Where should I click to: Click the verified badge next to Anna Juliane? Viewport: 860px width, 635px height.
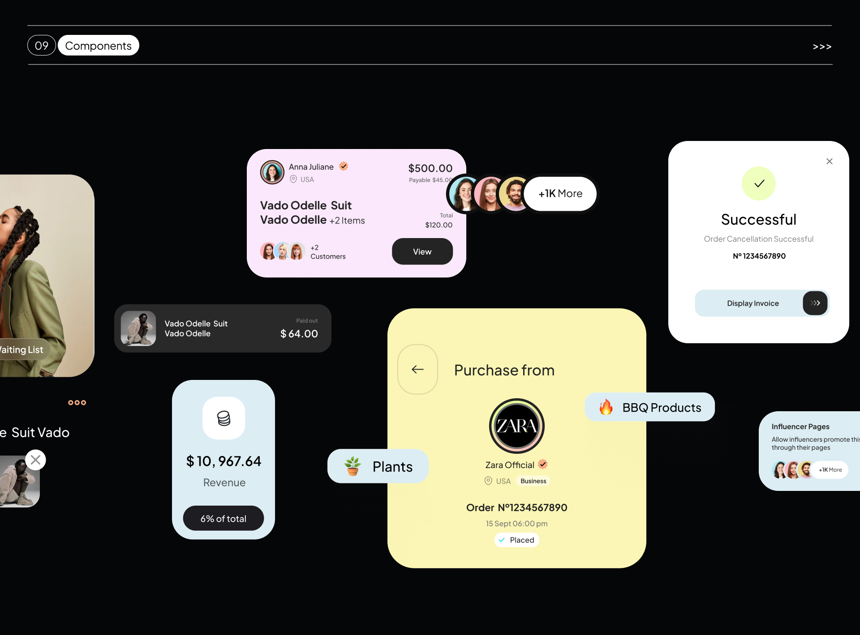(344, 166)
